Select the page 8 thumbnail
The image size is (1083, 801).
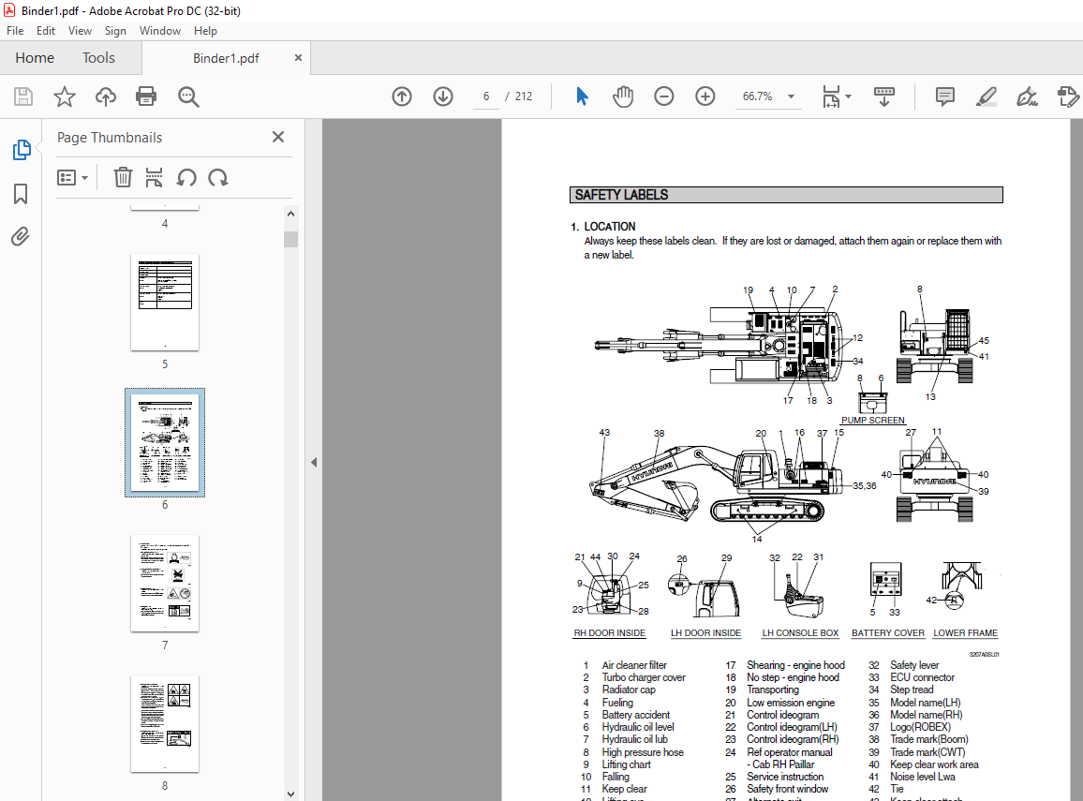(165, 723)
